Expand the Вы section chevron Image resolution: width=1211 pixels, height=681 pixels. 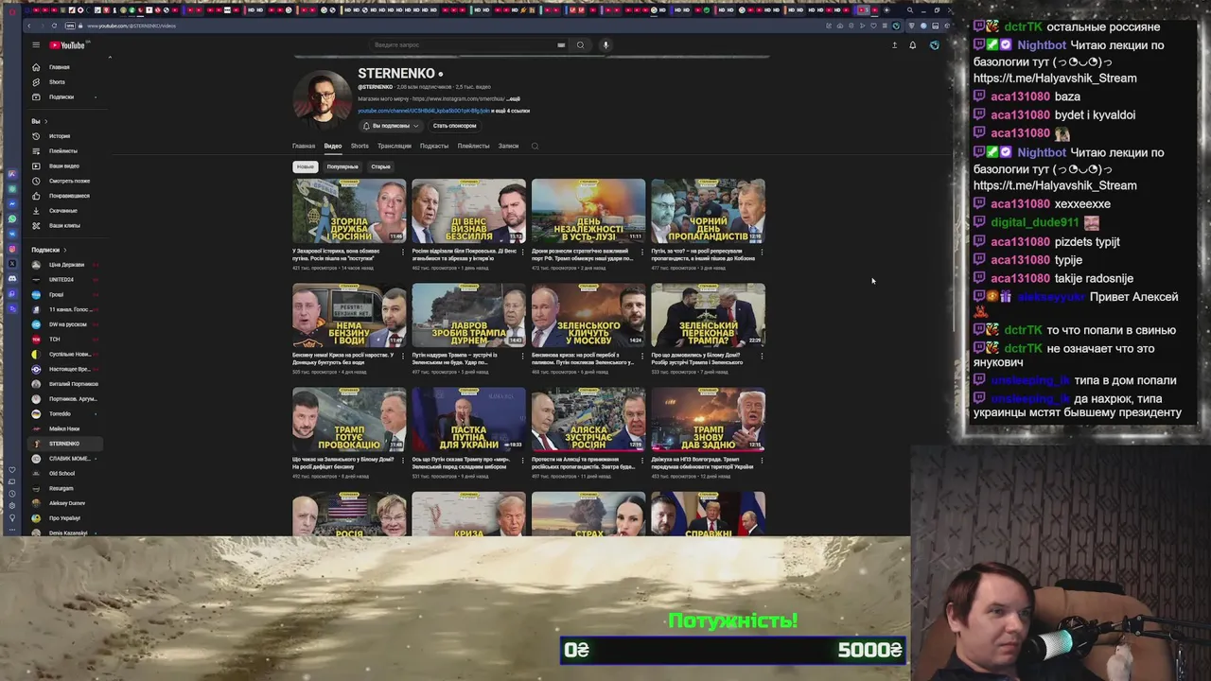point(45,121)
